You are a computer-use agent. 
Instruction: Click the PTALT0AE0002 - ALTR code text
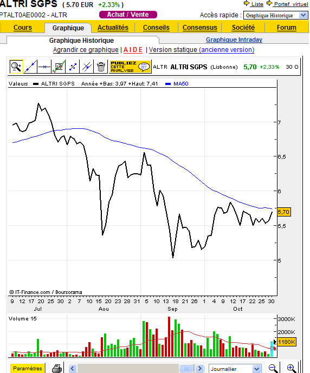[34, 15]
